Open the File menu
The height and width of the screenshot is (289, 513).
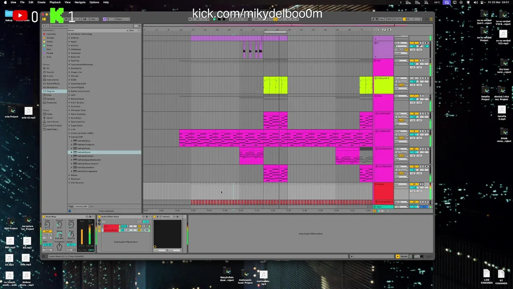22,2
